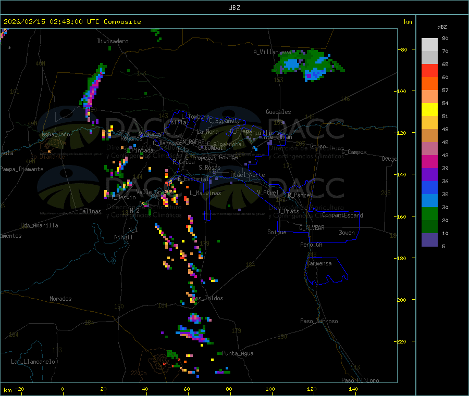Click the CompartEscard label
The height and width of the screenshot is (396, 469).
(x=342, y=215)
